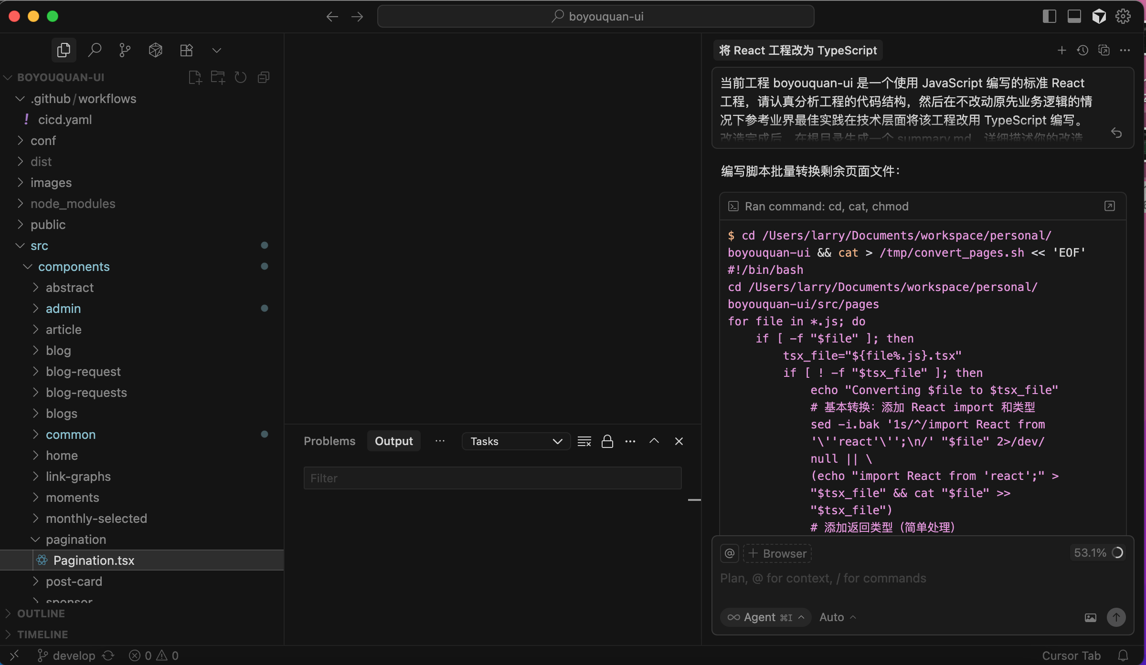Click the Filter input in the Output panel
Viewport: 1146px width, 665px height.
(x=492, y=478)
